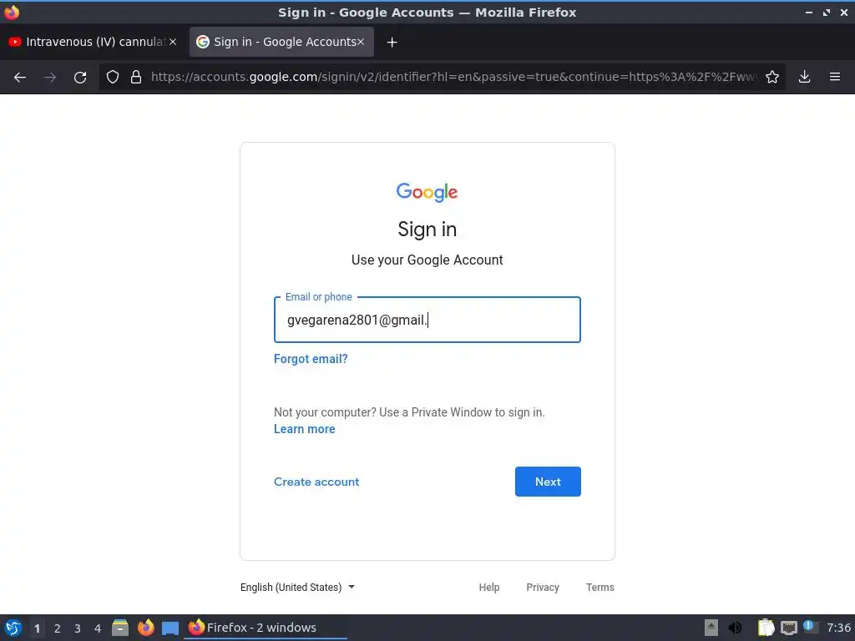Close the Intravenous (IV) cannulation tab
This screenshot has height=641, width=855.
(x=173, y=42)
